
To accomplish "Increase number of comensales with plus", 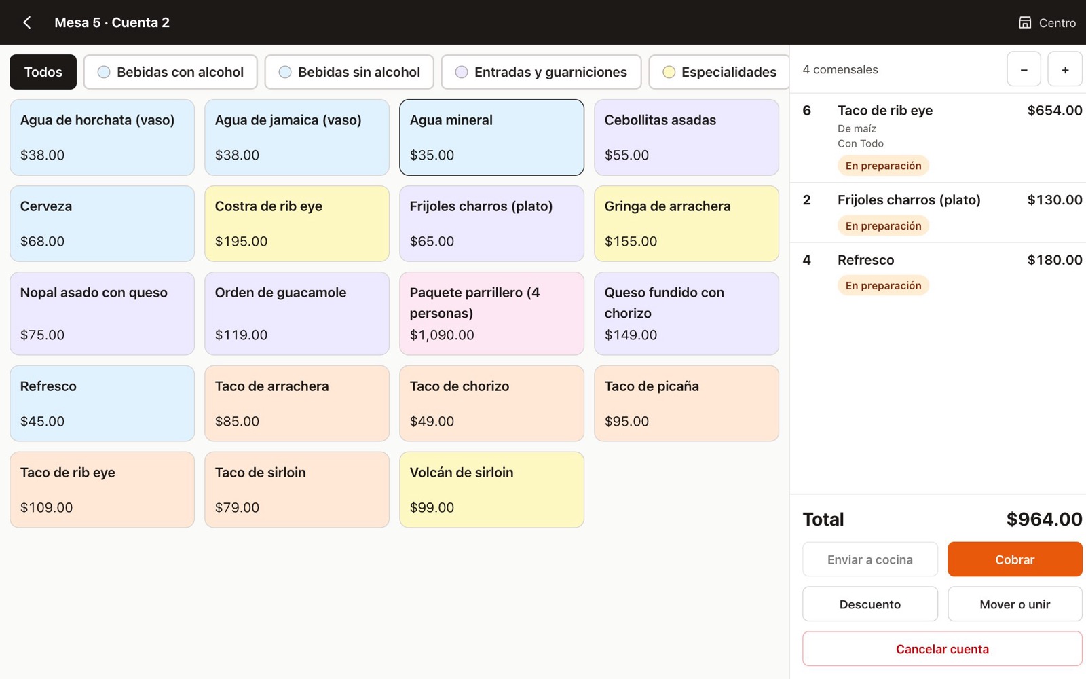I will click(x=1065, y=69).
